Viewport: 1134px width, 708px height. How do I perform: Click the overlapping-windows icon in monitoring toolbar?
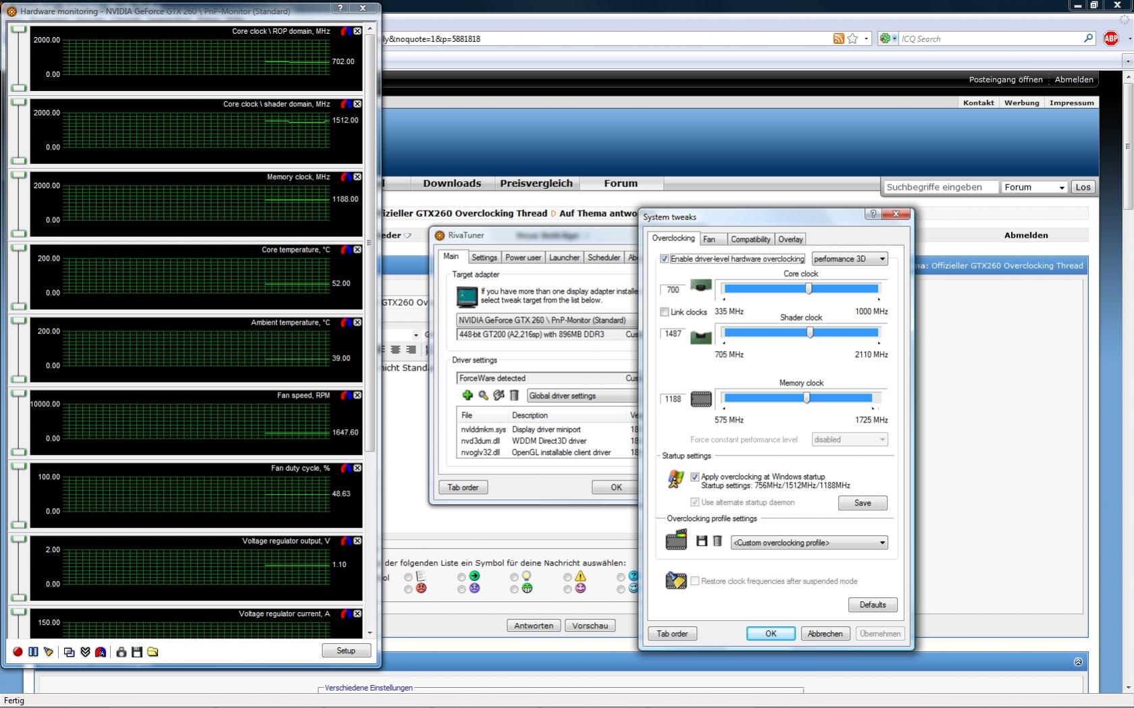pos(69,651)
